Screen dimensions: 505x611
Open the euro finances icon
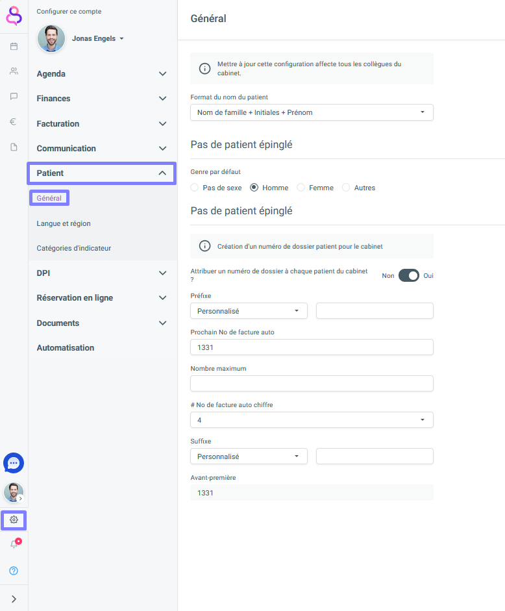pos(13,121)
